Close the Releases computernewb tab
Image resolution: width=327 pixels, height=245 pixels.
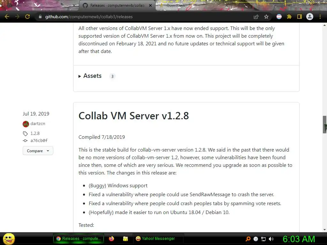point(150,5)
